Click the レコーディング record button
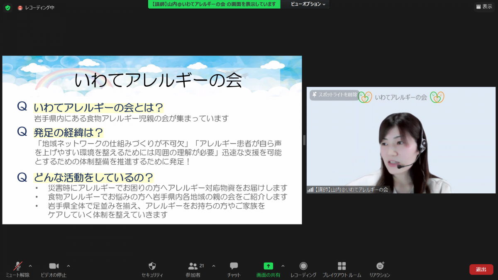 pyautogui.click(x=303, y=269)
